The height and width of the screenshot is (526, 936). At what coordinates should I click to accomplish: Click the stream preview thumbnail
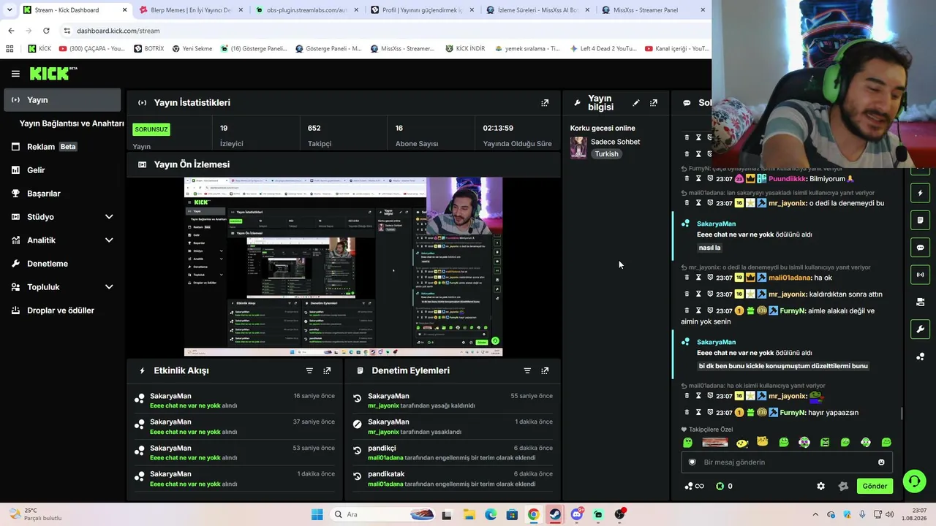pyautogui.click(x=343, y=267)
